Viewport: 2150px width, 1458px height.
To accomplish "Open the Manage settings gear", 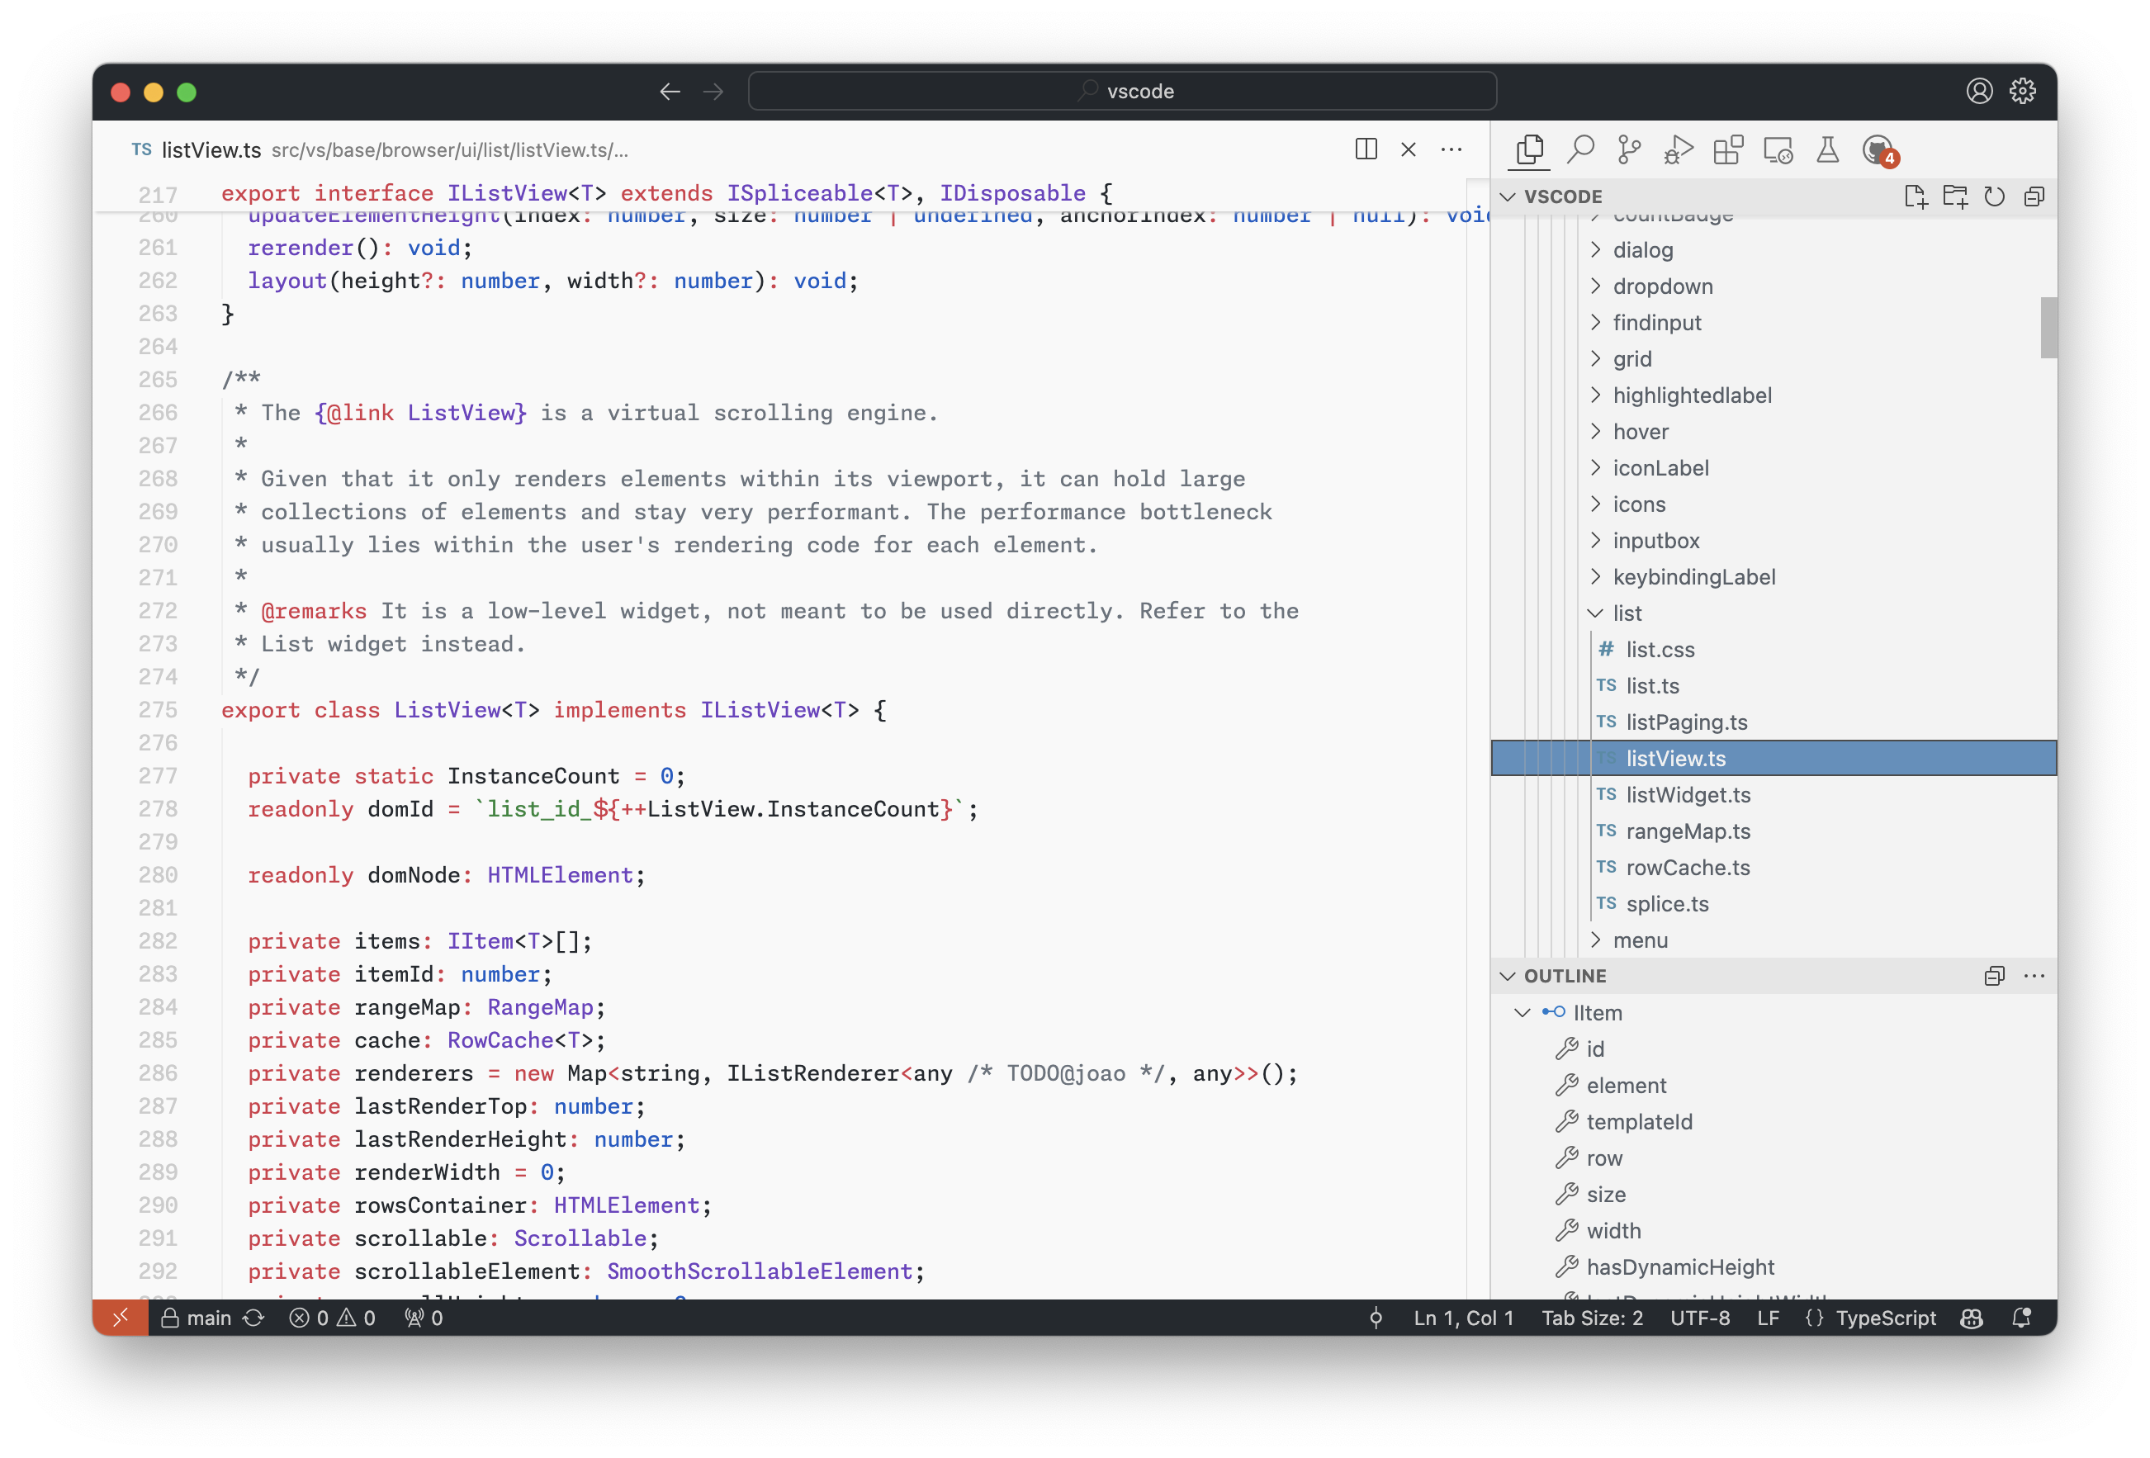I will (2022, 91).
